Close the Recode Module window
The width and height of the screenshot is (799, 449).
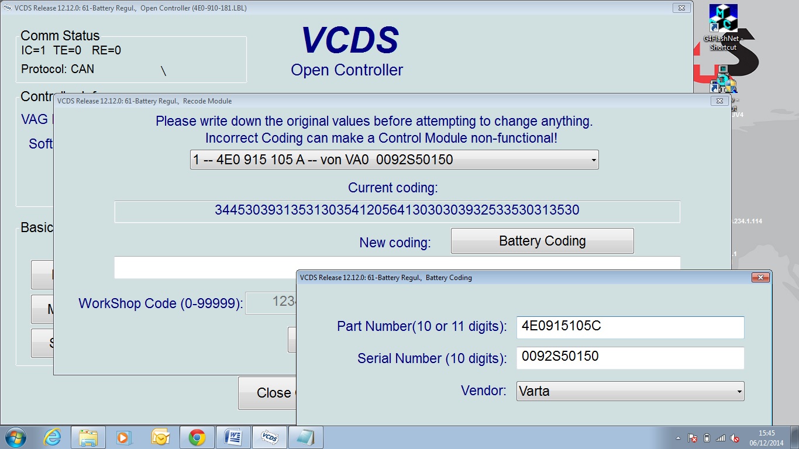point(719,101)
